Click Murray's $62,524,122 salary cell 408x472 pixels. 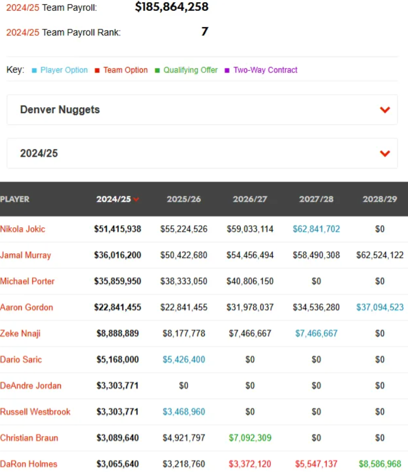380,255
